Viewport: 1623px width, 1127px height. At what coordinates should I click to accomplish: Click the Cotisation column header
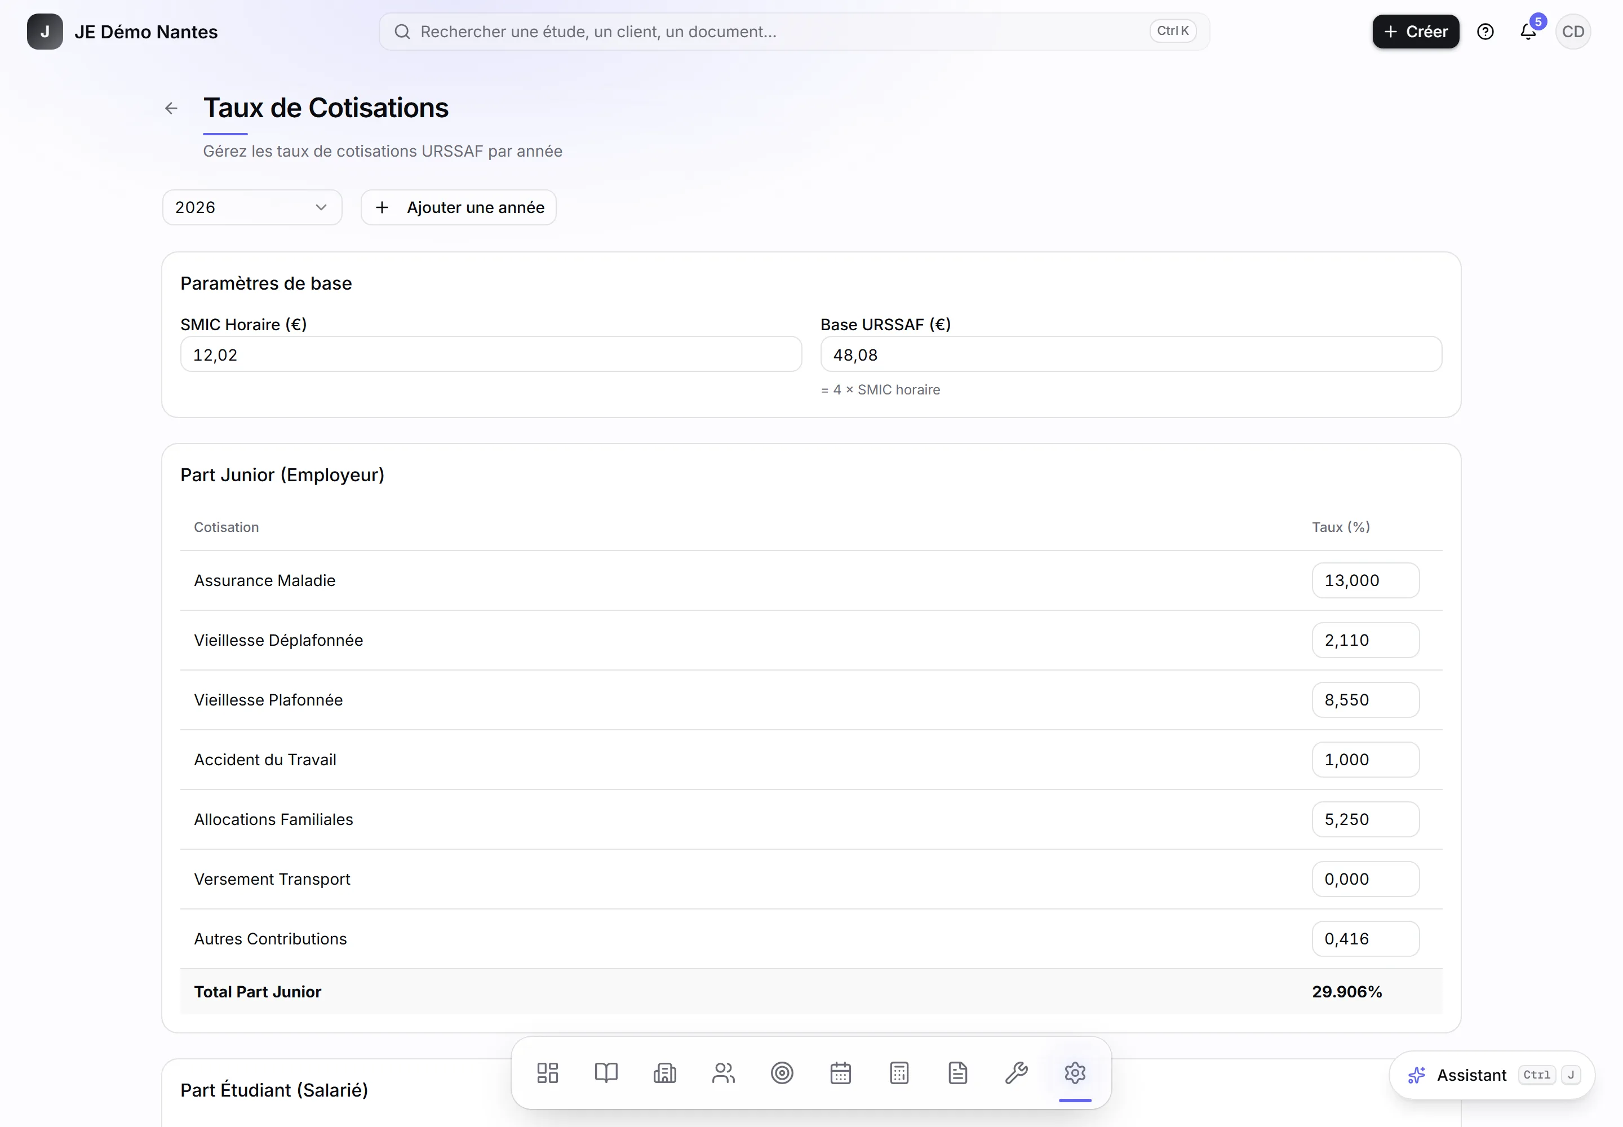coord(226,527)
